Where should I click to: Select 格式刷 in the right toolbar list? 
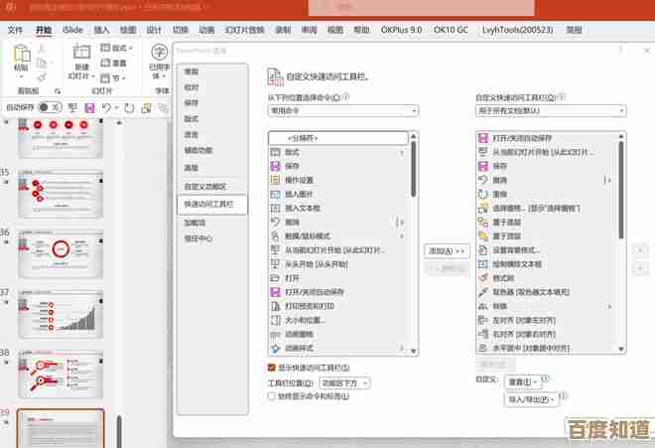547,278
